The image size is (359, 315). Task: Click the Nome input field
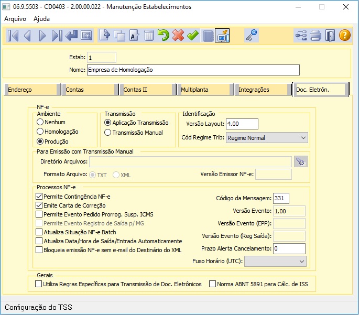coord(193,70)
